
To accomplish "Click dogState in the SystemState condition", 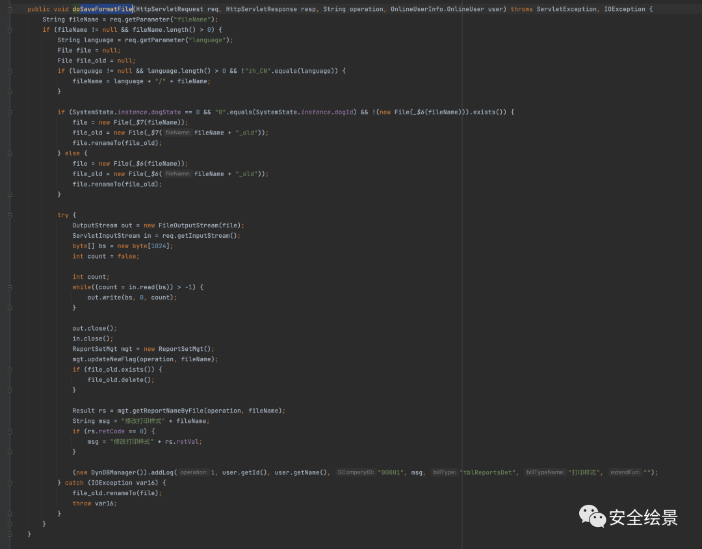I will [166, 112].
